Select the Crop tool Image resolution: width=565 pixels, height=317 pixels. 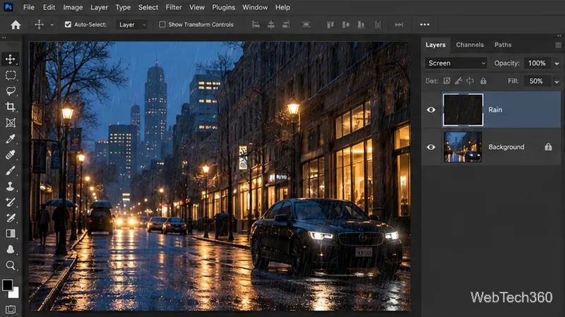(11, 107)
